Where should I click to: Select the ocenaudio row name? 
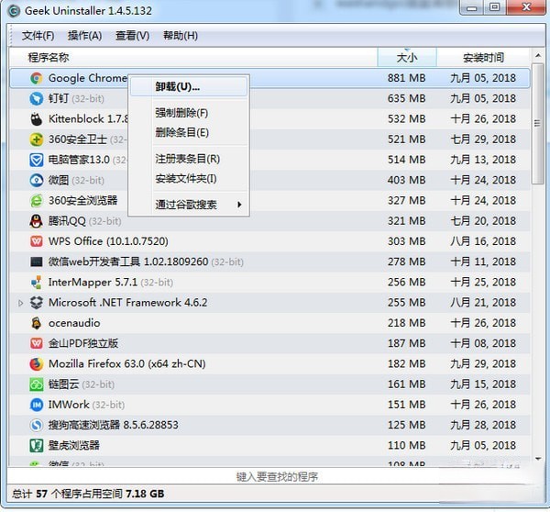pos(74,323)
